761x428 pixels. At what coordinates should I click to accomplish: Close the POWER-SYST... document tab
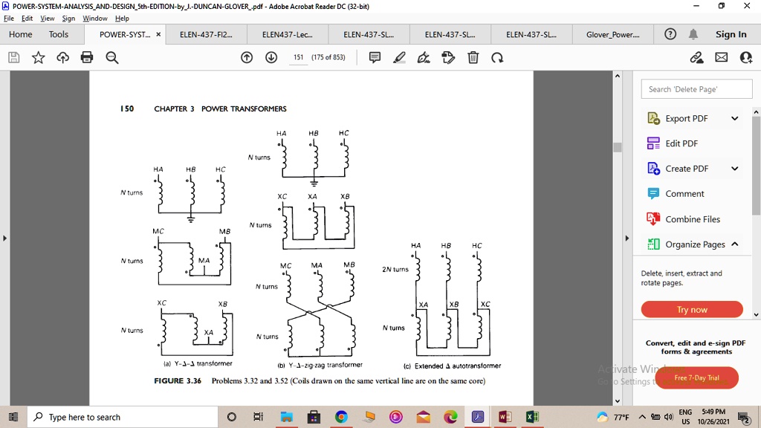pyautogui.click(x=158, y=34)
